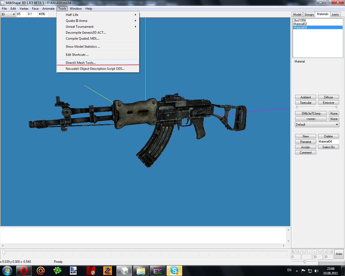This screenshot has height=276, width=345.
Task: Open the Mail.ru Agent taskbar icon
Action: click(x=40, y=271)
